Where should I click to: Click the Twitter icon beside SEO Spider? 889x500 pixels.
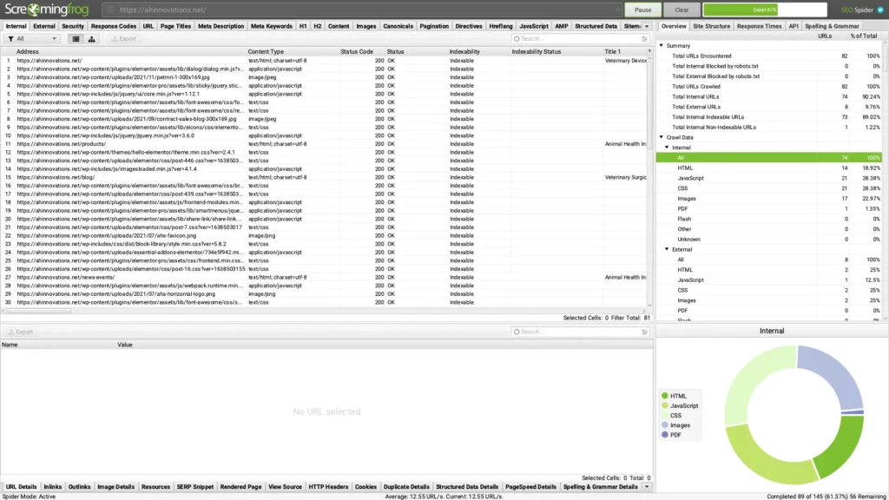(x=880, y=10)
